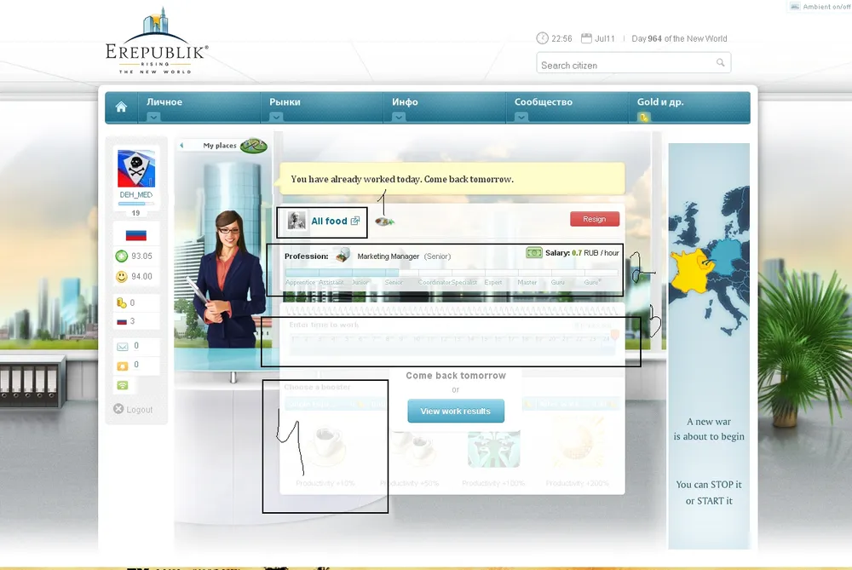The width and height of the screenshot is (852, 570).
Task: Expand the Рынки menu arrow
Action: [x=276, y=117]
